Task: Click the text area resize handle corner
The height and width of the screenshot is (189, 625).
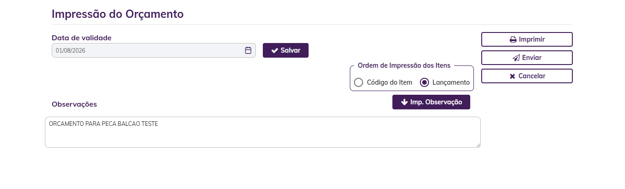Action: click(478, 145)
